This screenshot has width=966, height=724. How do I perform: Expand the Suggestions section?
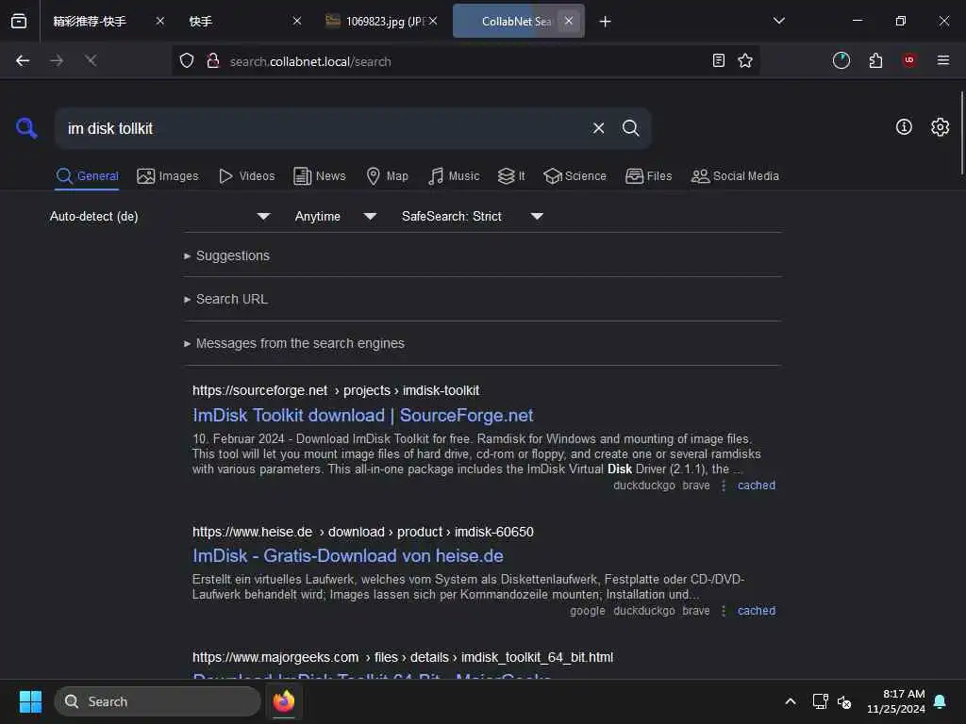[x=226, y=255]
